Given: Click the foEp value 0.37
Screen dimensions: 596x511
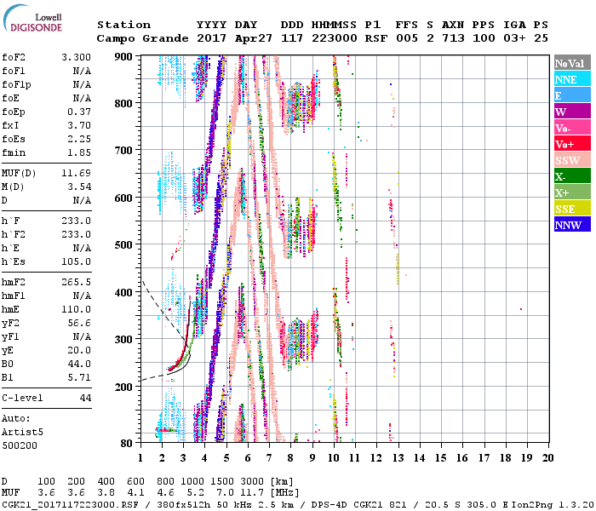Looking at the screenshot, I should pos(79,112).
